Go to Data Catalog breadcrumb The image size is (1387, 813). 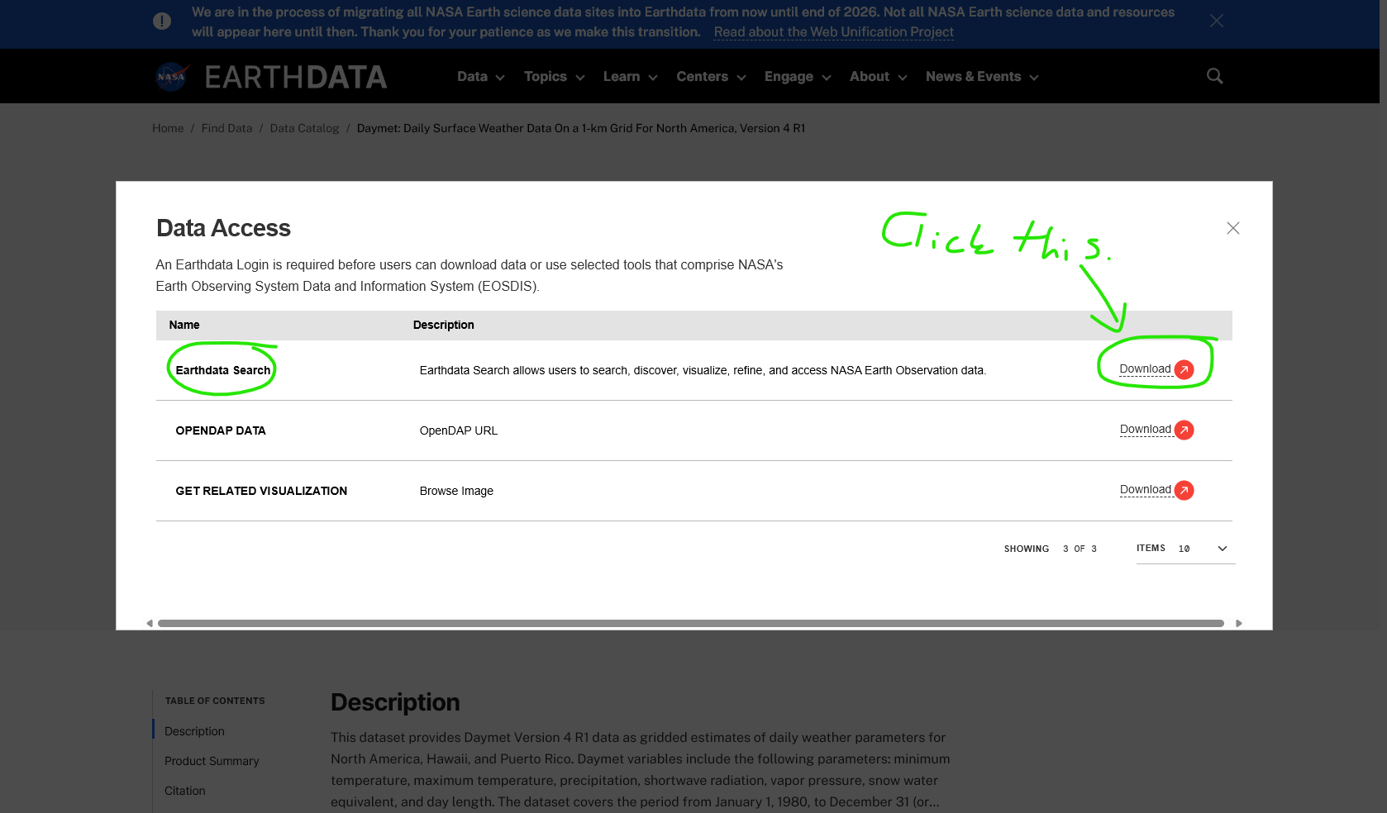click(x=304, y=128)
